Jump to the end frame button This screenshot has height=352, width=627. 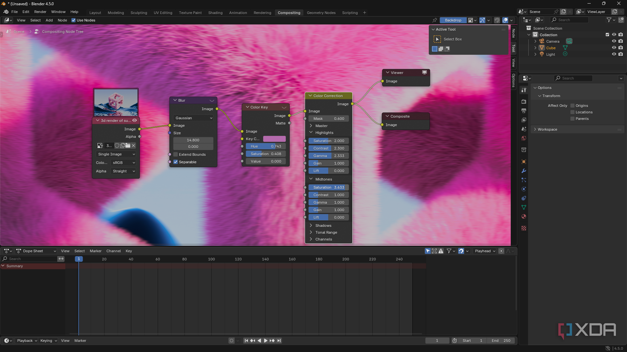click(x=279, y=341)
